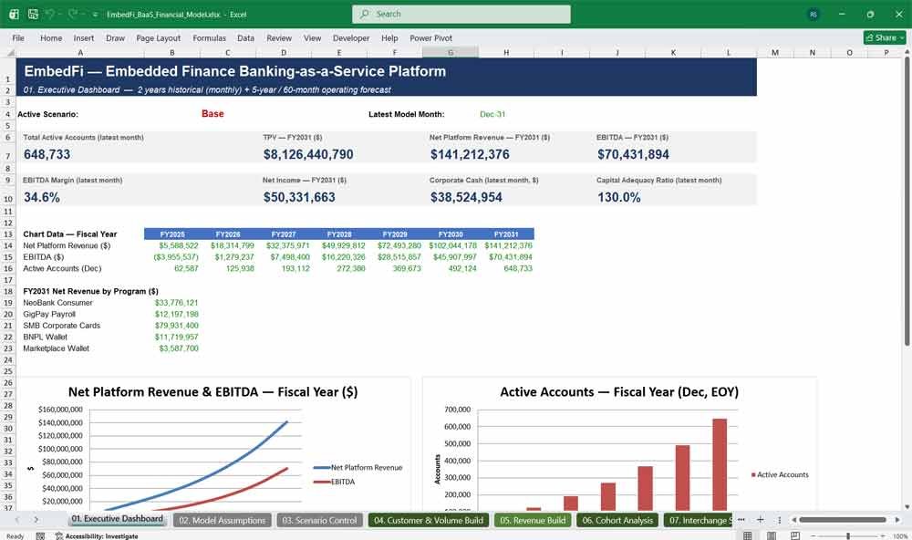Click the Share button
The width and height of the screenshot is (912, 540).
pos(885,37)
